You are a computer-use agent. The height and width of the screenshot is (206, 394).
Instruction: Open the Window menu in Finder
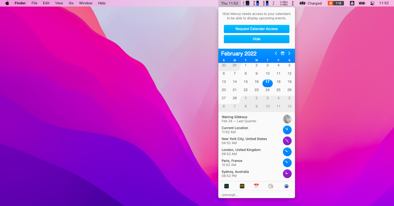pyautogui.click(x=86, y=3)
